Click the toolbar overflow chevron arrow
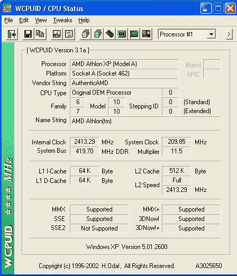The height and width of the screenshot is (276, 237). pyautogui.click(x=229, y=34)
